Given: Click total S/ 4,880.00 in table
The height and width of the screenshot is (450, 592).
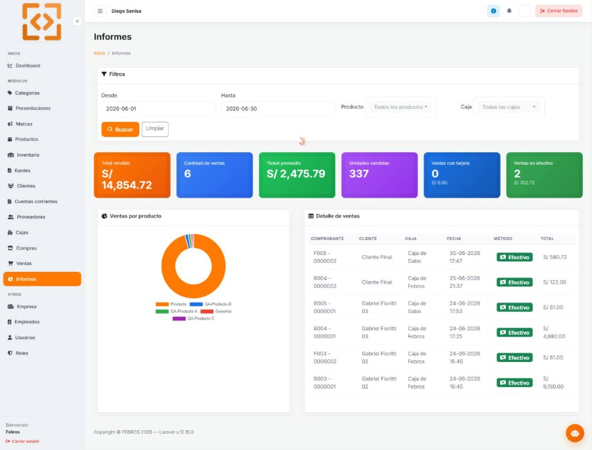Looking at the screenshot, I should (x=554, y=333).
